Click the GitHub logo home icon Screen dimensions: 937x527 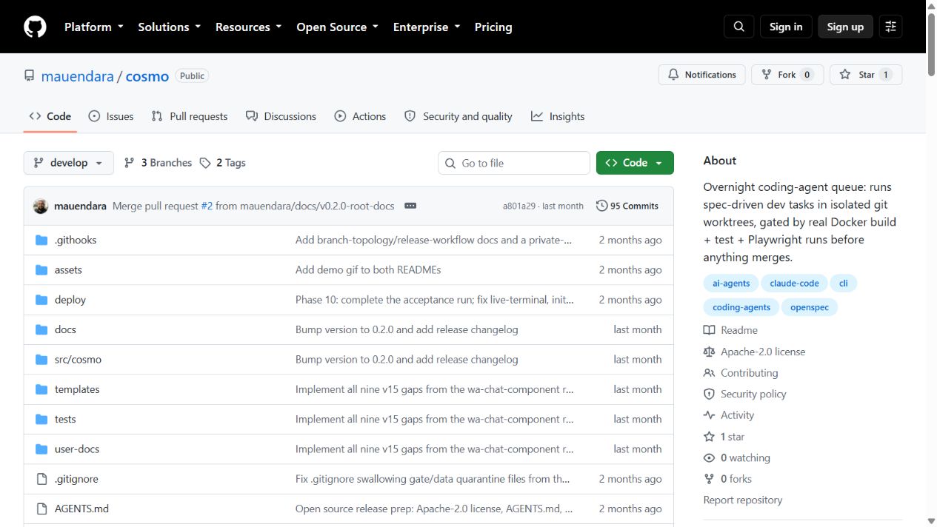(x=35, y=27)
